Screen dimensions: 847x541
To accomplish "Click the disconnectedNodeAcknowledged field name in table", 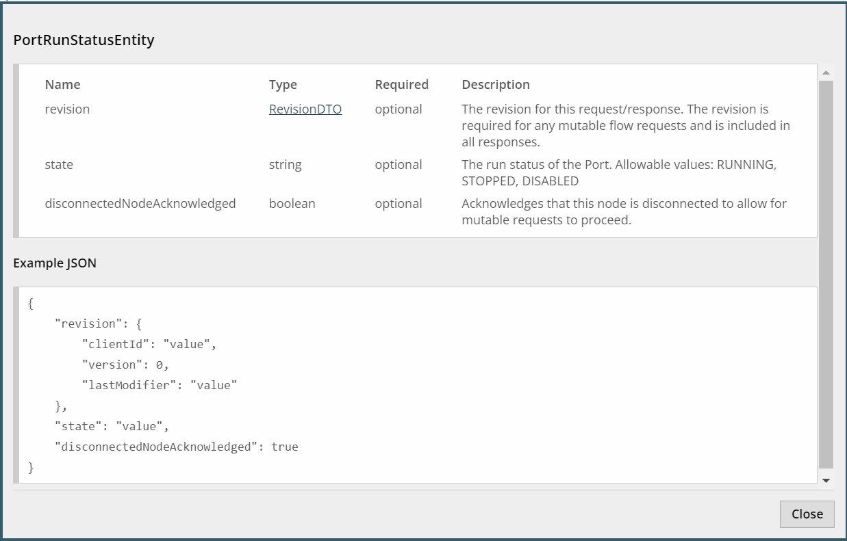I will tap(140, 204).
